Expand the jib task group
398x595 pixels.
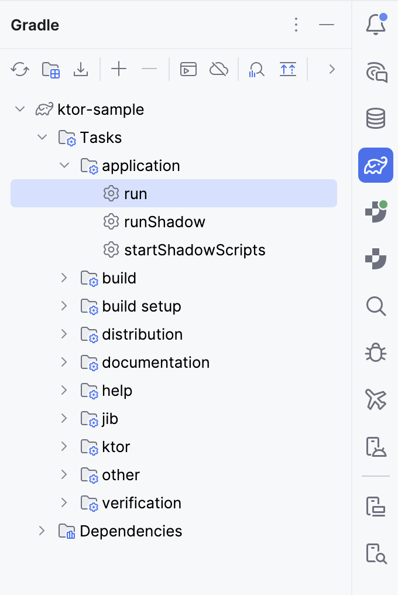tap(64, 418)
